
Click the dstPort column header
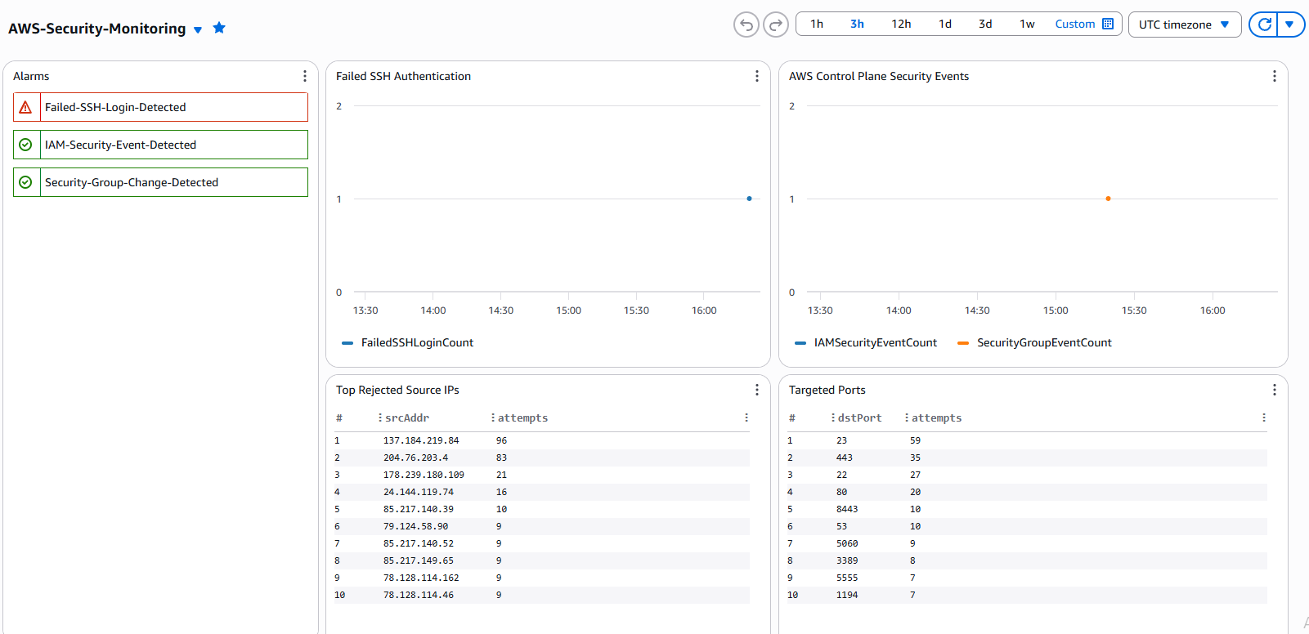point(859,417)
